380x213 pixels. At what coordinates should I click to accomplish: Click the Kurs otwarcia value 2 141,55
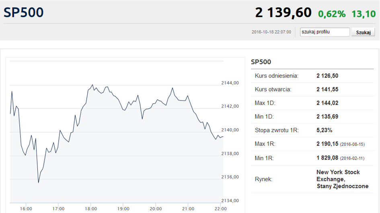(327, 89)
